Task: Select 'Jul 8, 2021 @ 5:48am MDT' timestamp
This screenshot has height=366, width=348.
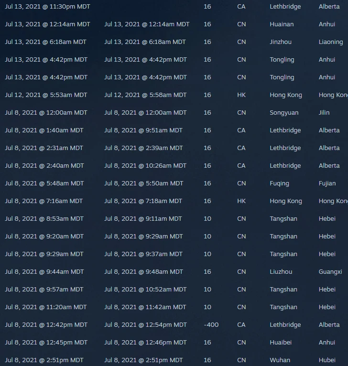Action: pyautogui.click(x=44, y=183)
